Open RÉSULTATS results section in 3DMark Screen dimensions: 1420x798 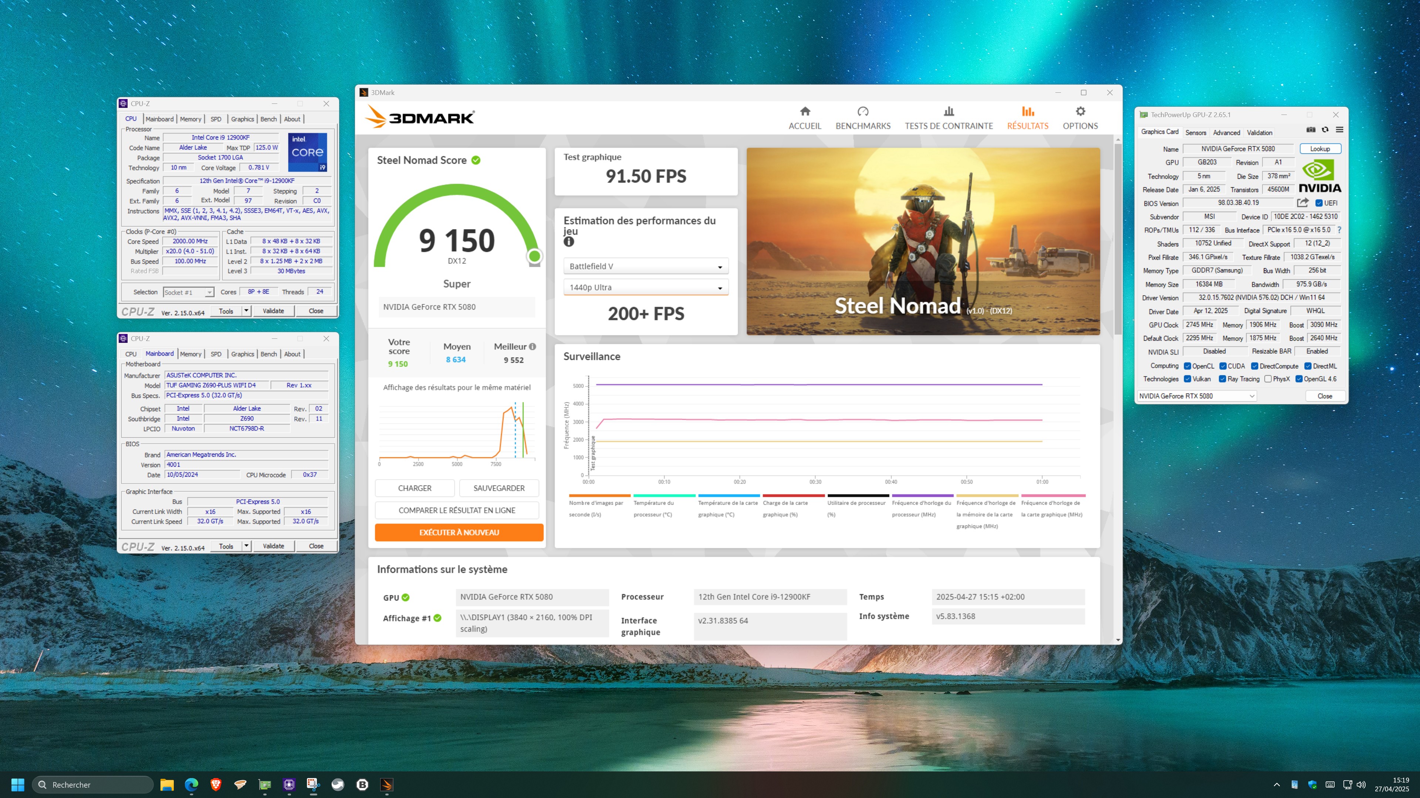[1028, 118]
